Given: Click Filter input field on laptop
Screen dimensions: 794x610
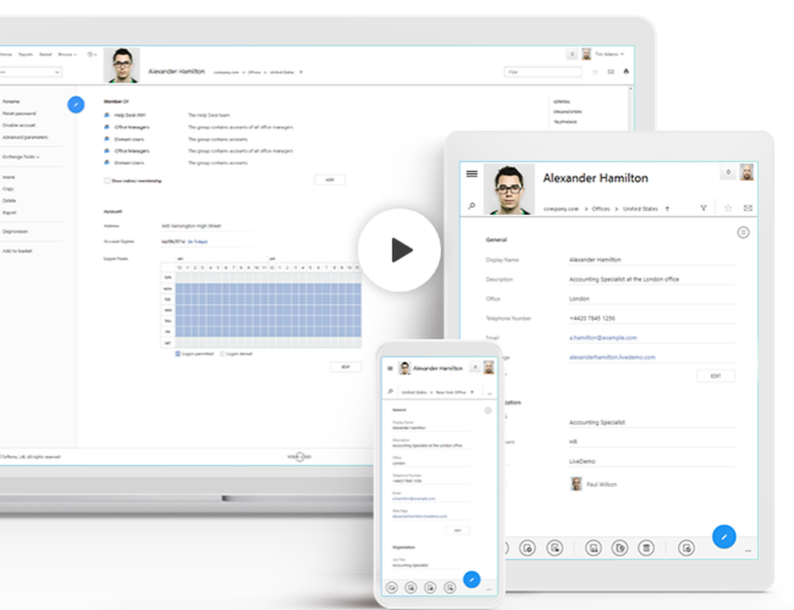Looking at the screenshot, I should 543,72.
